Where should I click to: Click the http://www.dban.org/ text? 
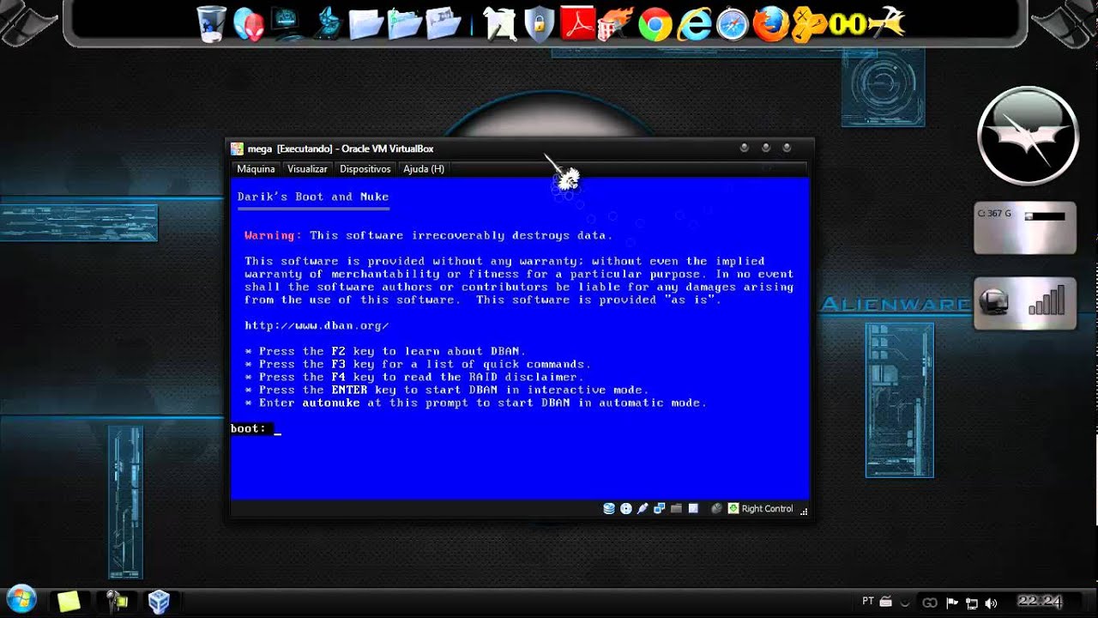[x=317, y=325]
